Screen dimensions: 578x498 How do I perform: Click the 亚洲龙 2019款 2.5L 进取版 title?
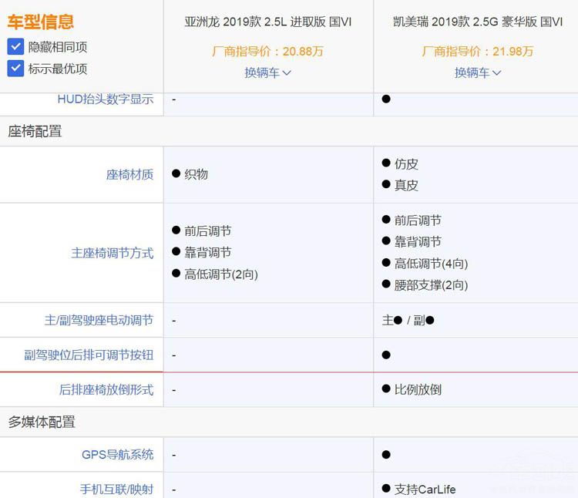pyautogui.click(x=267, y=22)
